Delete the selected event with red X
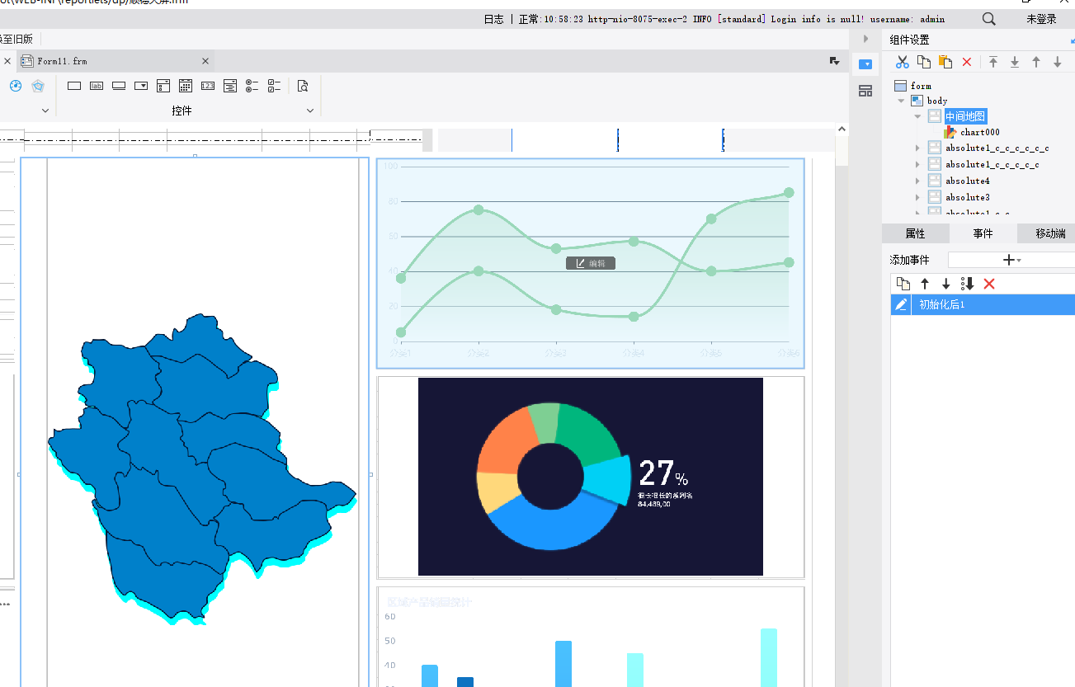This screenshot has width=1075, height=687. (989, 284)
